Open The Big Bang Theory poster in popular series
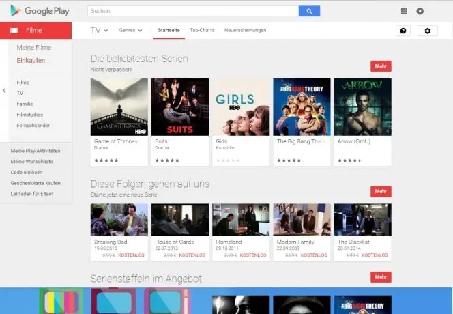453x314 pixels. click(302, 107)
